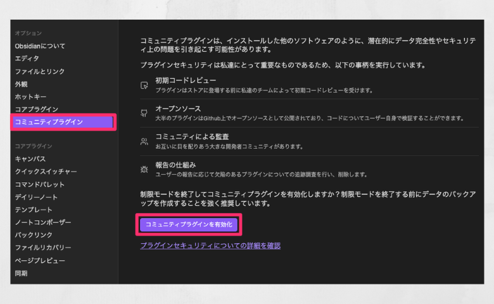494x304 pixels.
Task: Open ファイルとリンク settings
Action: pyautogui.click(x=40, y=72)
